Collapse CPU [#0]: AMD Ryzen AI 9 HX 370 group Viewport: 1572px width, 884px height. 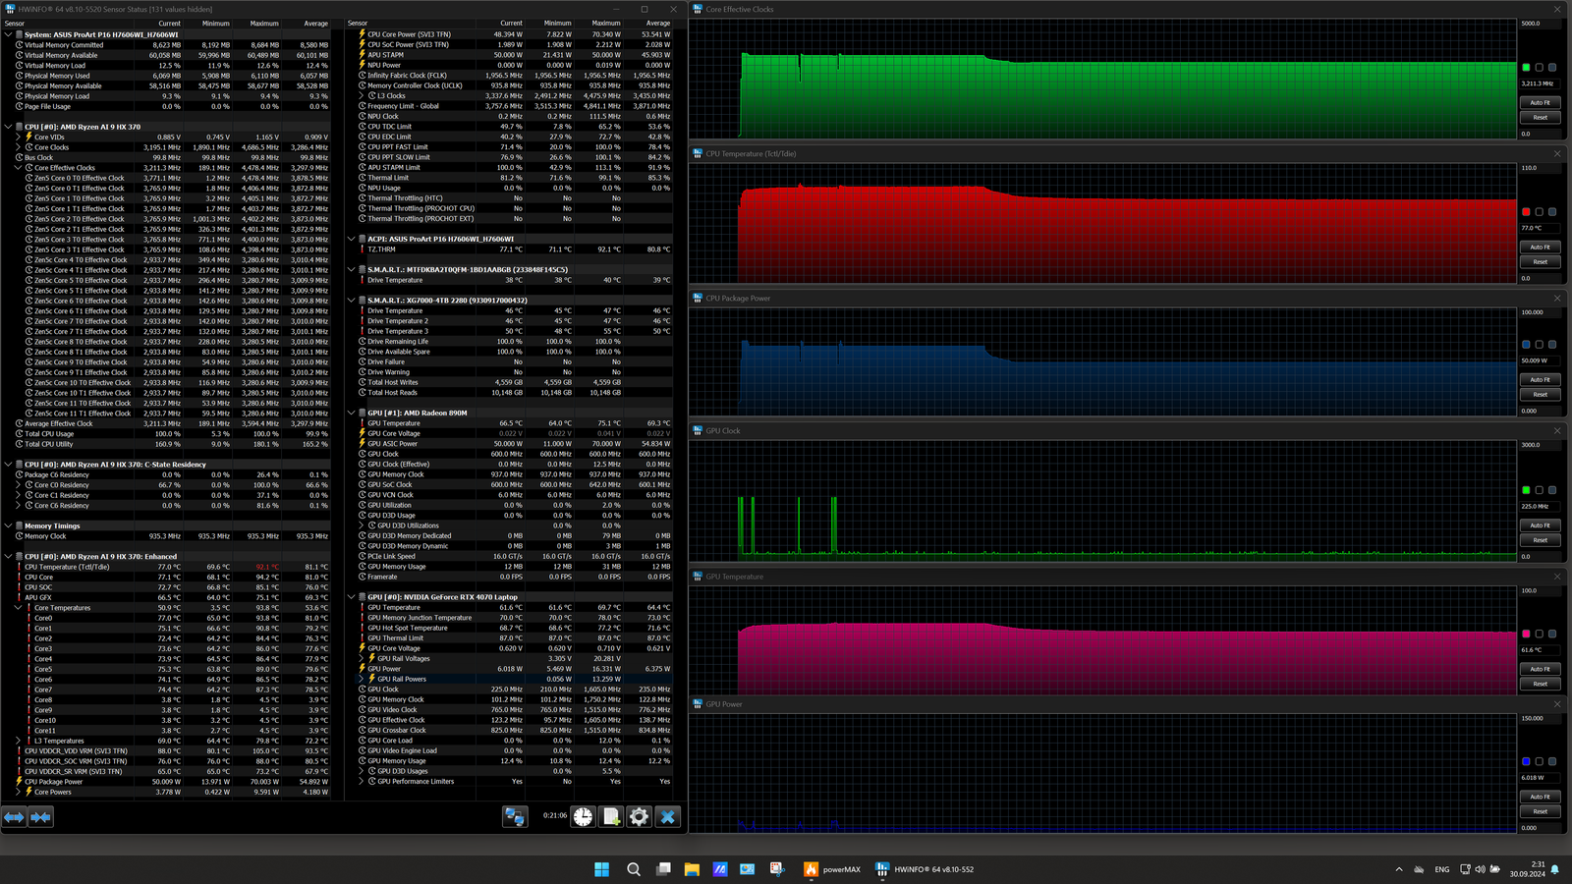[x=8, y=127]
